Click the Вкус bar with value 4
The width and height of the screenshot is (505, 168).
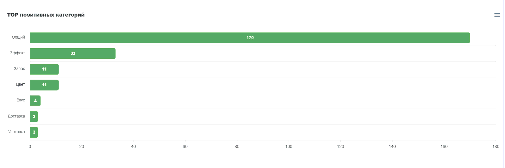(35, 101)
